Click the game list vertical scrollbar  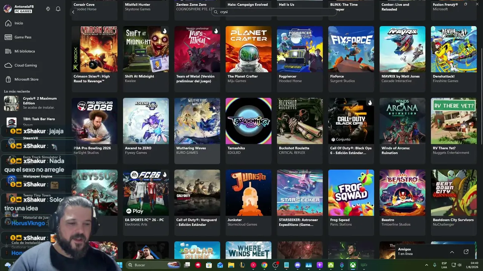click(481, 96)
